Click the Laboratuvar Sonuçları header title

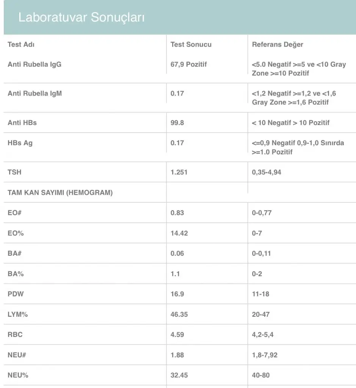click(82, 17)
